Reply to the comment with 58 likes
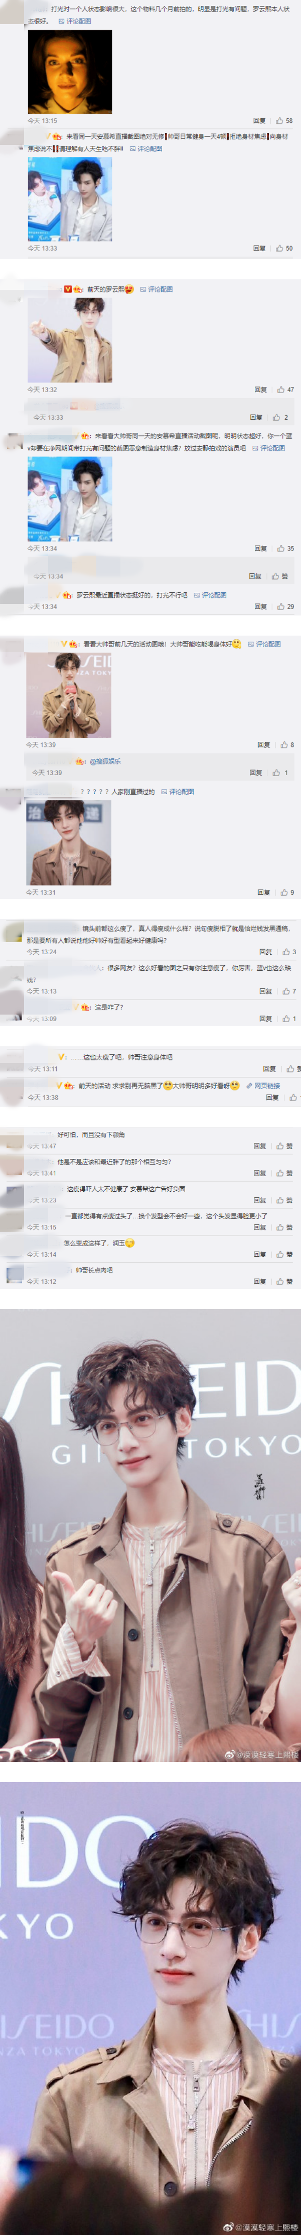Viewport: 301px width, 2235px height. click(x=259, y=121)
